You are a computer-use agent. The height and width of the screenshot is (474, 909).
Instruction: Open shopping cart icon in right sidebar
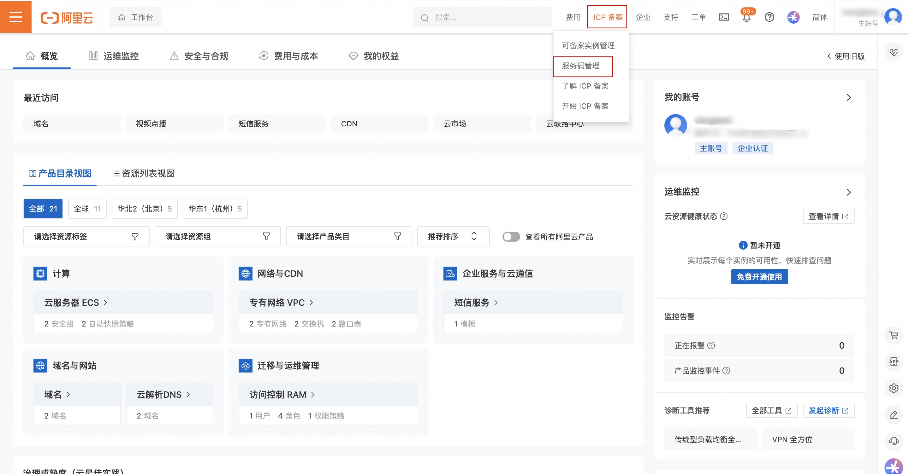click(x=894, y=335)
